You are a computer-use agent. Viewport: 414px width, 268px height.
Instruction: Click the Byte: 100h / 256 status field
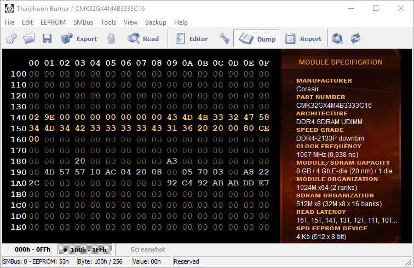click(104, 261)
